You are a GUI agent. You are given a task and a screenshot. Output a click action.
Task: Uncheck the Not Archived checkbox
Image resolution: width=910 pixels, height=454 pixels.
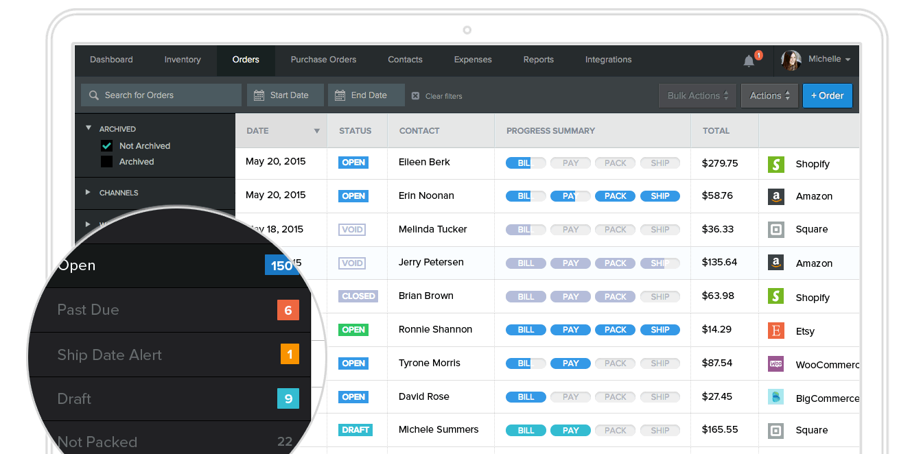[x=106, y=146]
